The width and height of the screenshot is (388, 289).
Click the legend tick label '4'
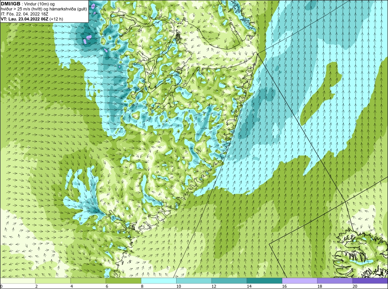coord(71,286)
